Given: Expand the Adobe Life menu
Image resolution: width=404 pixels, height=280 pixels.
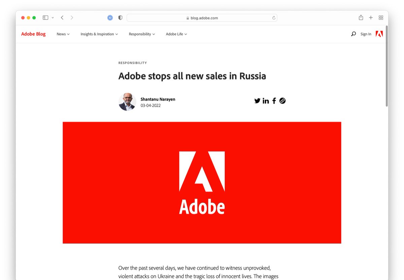Looking at the screenshot, I should 176,34.
